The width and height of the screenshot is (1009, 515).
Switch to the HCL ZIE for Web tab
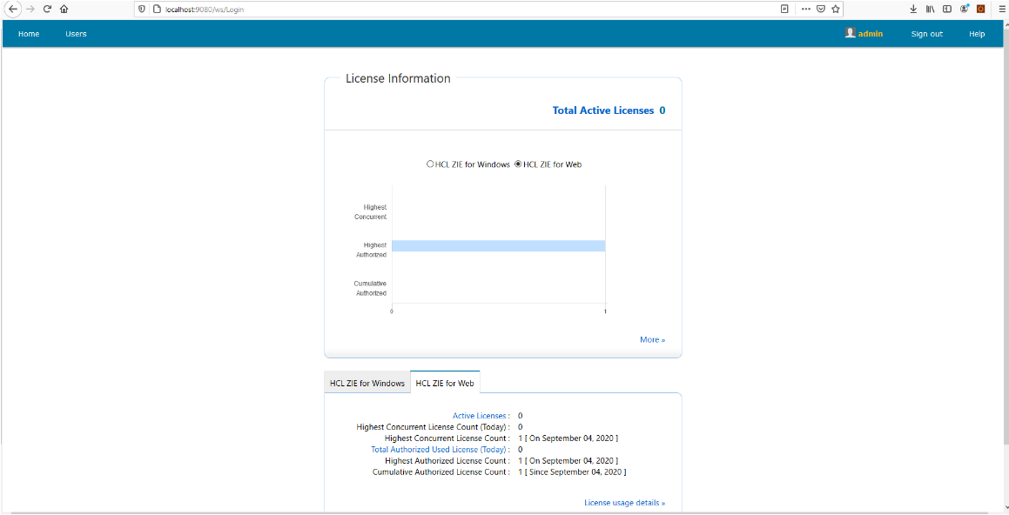[445, 383]
